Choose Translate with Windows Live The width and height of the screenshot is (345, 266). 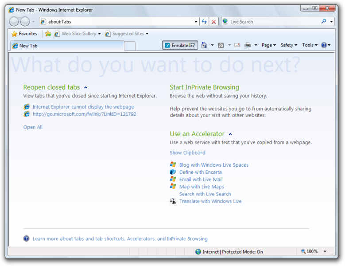[210, 201]
